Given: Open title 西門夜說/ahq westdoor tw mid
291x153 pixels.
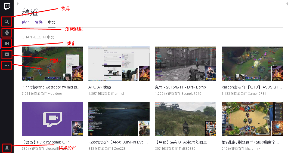Looking at the screenshot, I should (51, 87).
